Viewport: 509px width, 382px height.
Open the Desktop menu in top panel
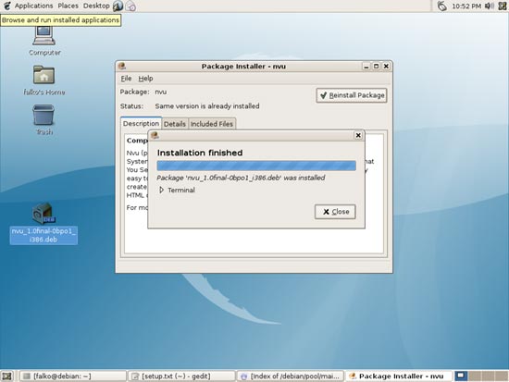[x=96, y=6]
